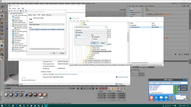Open the Objects menu in the Object Manager

pos(141,6)
